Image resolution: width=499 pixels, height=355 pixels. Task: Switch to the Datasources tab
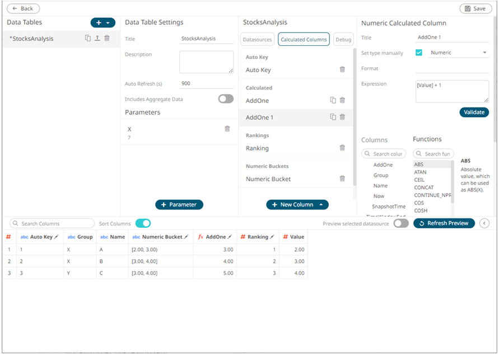[x=258, y=39]
